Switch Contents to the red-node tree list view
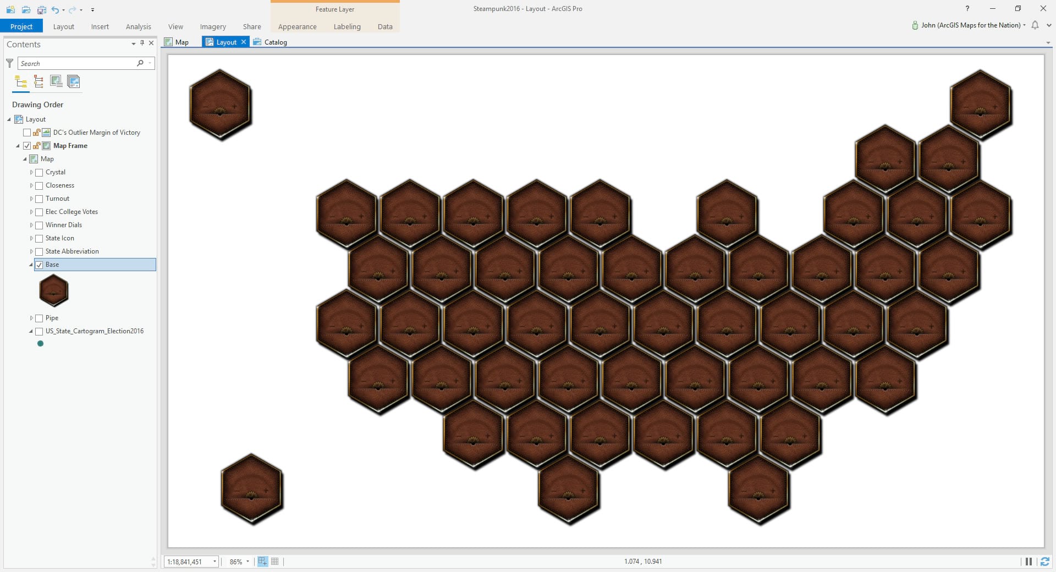This screenshot has height=572, width=1056. (x=38, y=82)
